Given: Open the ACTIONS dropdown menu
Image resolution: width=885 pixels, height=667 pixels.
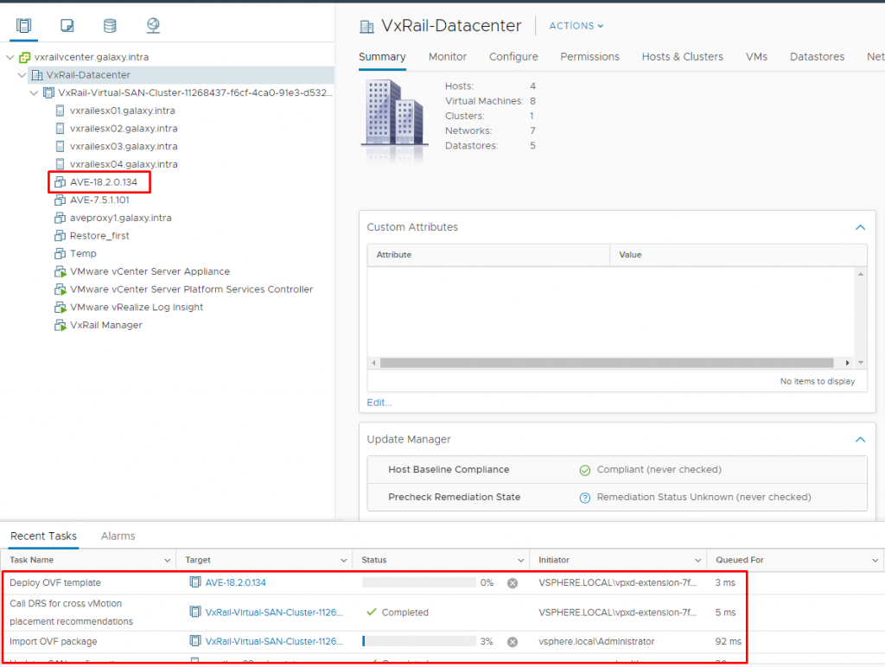Looking at the screenshot, I should pos(576,26).
